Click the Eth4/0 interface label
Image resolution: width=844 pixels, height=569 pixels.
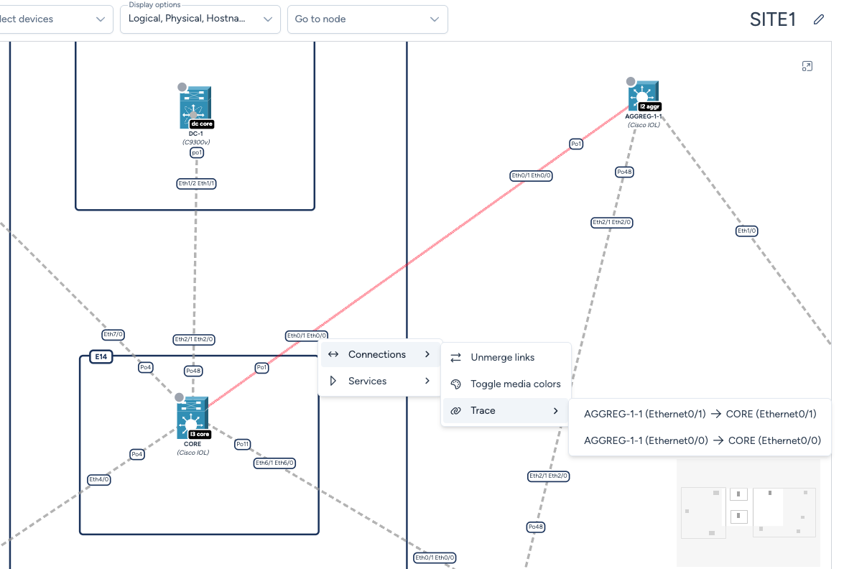point(99,480)
